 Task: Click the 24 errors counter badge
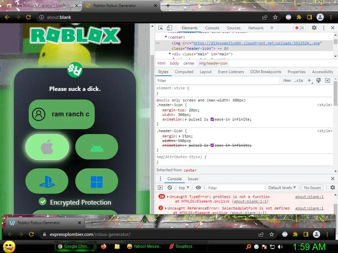point(299,28)
